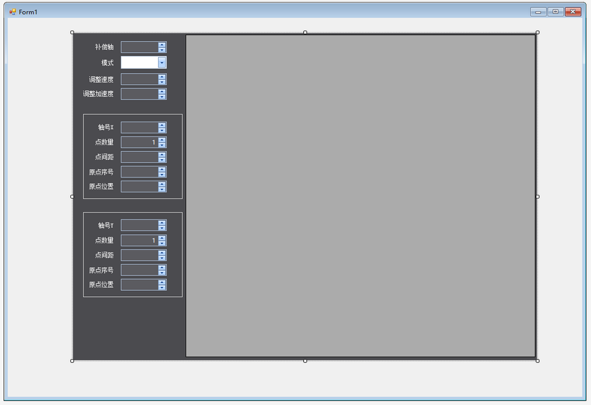This screenshot has width=591, height=405.
Task: Increase 点数量 in the 轴号X group
Action: (x=162, y=140)
